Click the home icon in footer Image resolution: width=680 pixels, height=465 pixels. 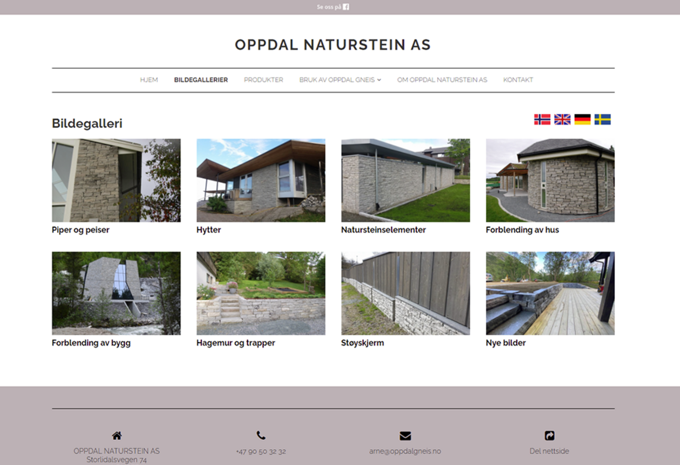[x=117, y=435]
